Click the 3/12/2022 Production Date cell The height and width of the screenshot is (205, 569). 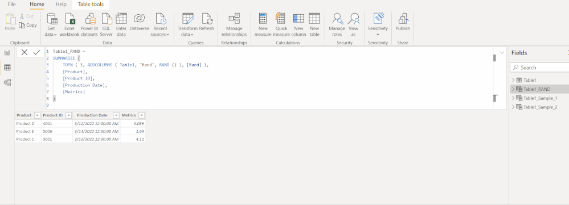click(96, 123)
